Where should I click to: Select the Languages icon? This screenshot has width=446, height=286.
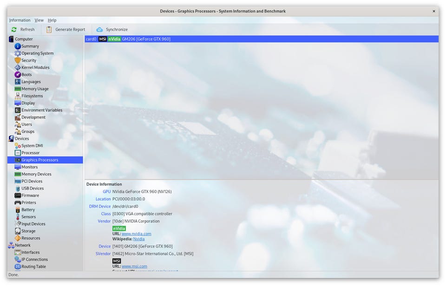coord(18,82)
